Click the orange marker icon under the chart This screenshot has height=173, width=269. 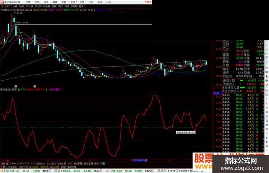click(x=34, y=86)
